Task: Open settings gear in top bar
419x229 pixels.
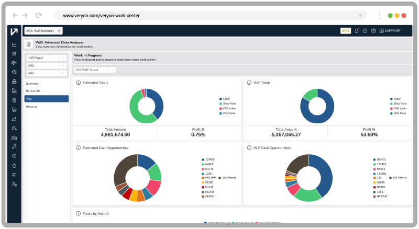Action: tap(373, 31)
